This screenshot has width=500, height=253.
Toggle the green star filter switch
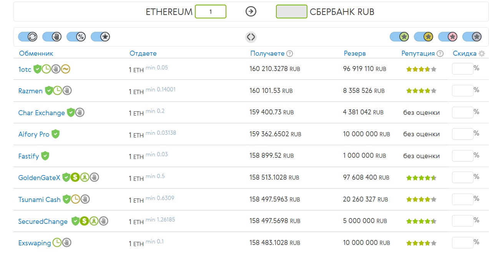tap(399, 37)
